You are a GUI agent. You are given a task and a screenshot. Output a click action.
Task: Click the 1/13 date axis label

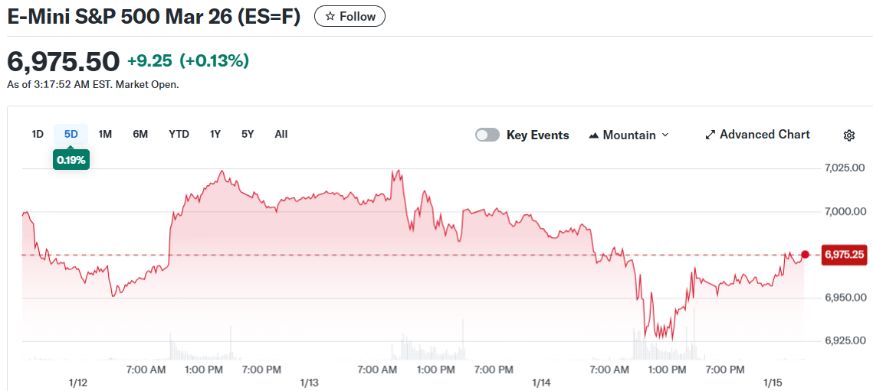click(x=309, y=382)
